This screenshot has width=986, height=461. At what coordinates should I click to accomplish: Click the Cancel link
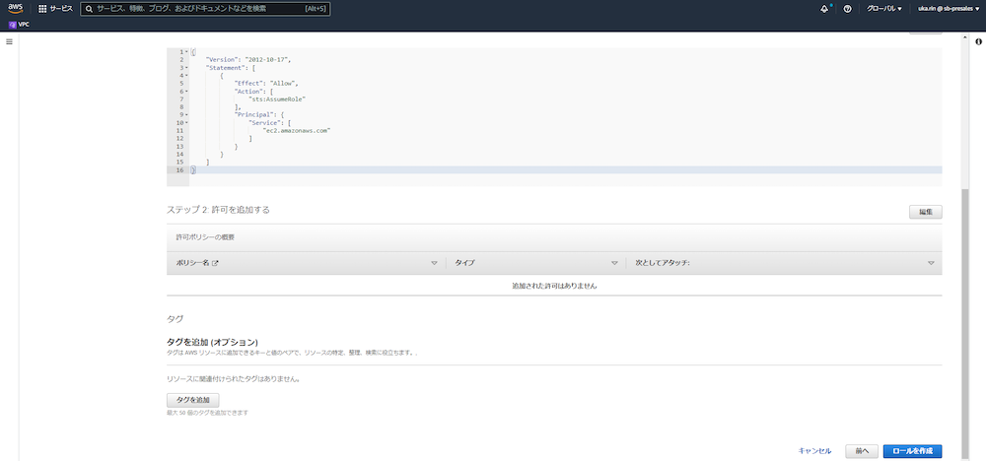pos(814,451)
